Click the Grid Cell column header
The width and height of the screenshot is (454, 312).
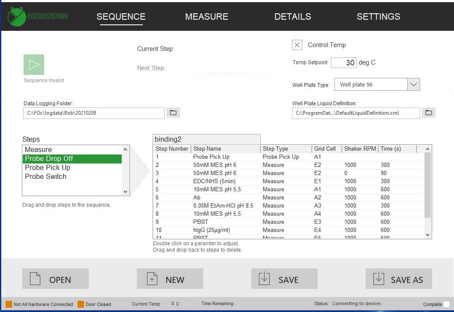point(327,149)
